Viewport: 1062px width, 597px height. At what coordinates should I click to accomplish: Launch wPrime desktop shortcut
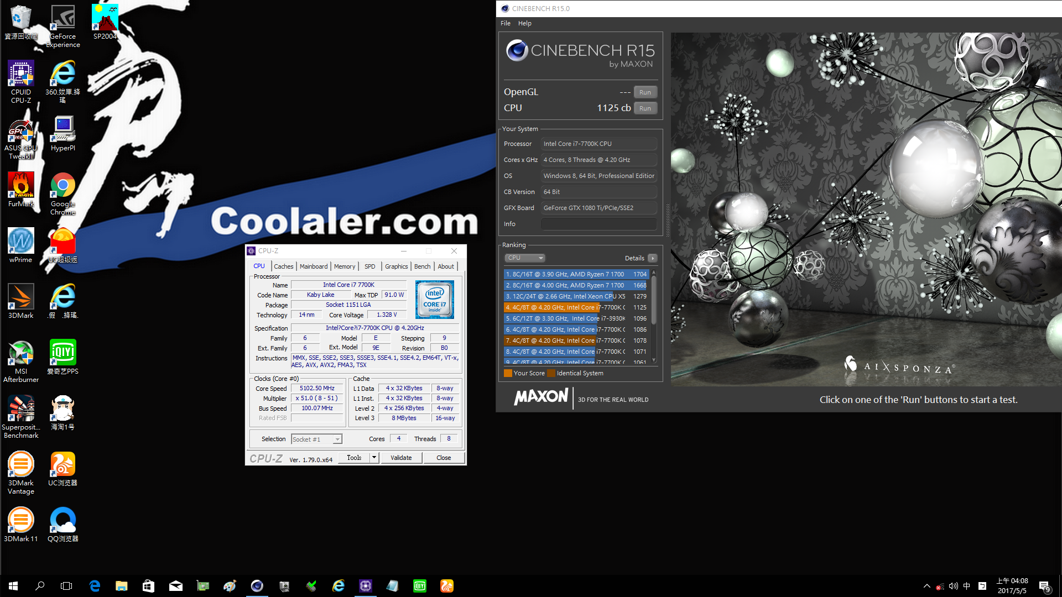[x=20, y=245]
